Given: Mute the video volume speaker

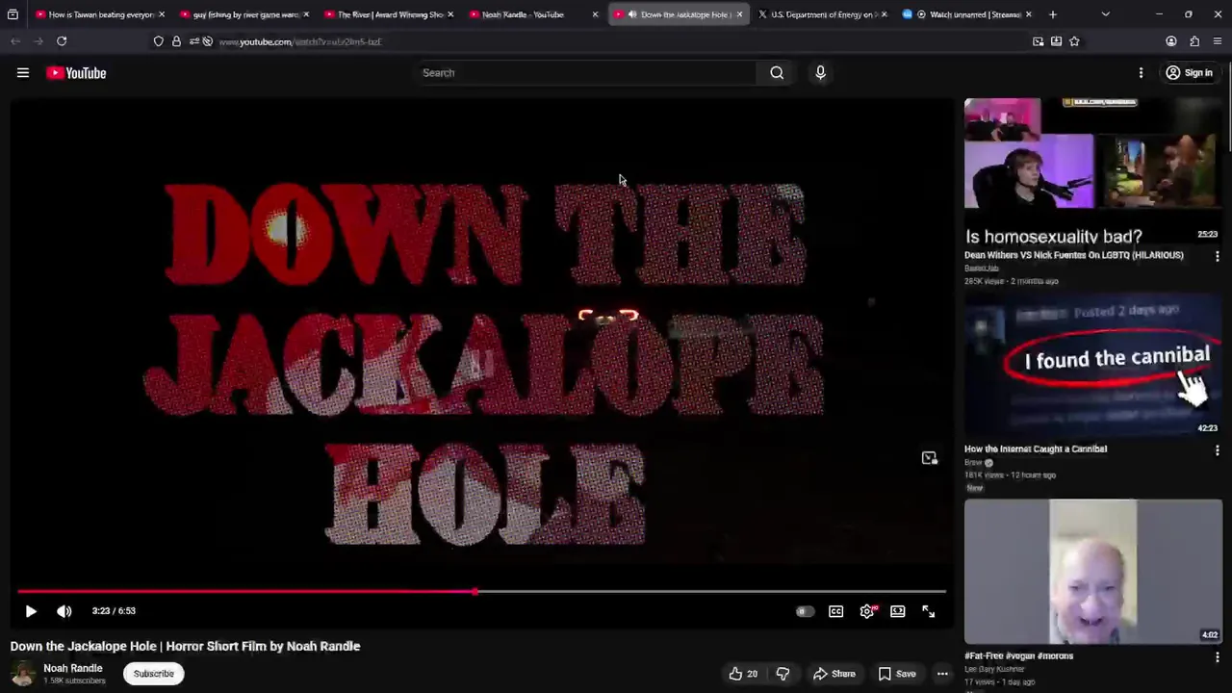Looking at the screenshot, I should [64, 611].
